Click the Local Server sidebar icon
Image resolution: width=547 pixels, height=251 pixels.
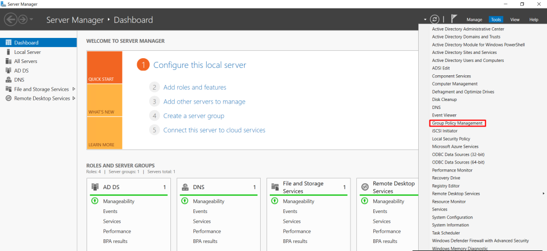coord(9,52)
